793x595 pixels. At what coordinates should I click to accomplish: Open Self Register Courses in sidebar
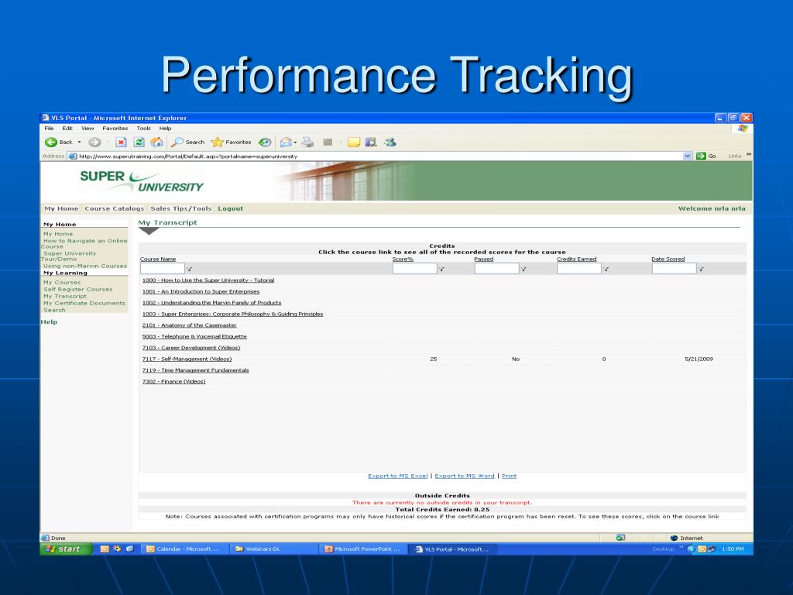(x=78, y=290)
